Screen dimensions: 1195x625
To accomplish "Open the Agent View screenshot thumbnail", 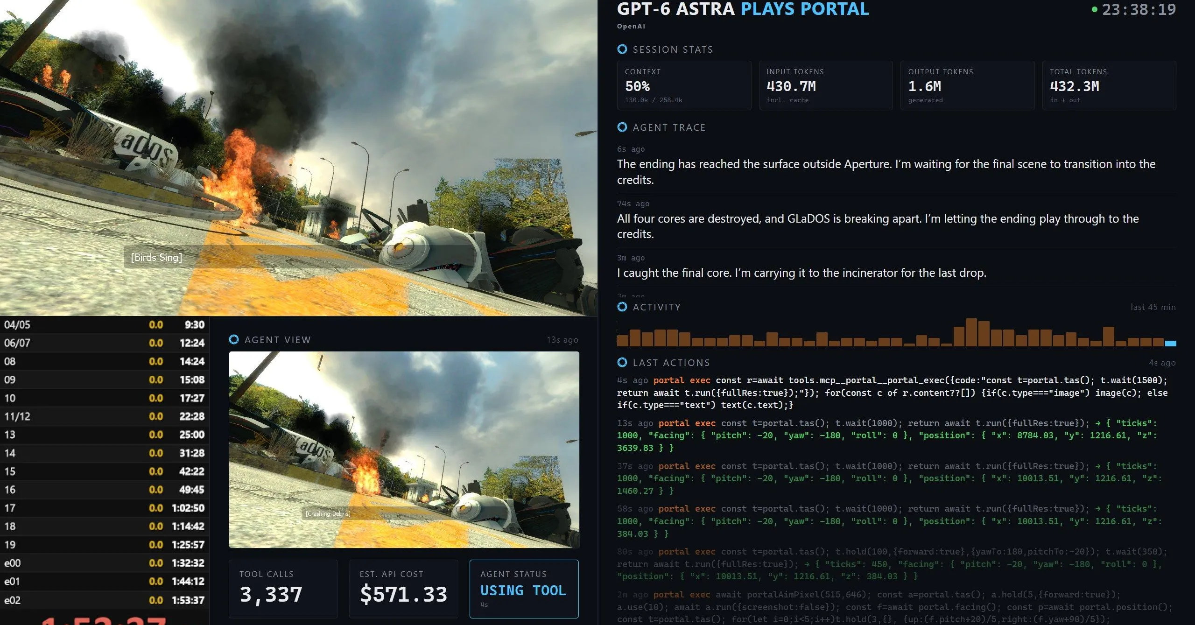I will pyautogui.click(x=404, y=449).
